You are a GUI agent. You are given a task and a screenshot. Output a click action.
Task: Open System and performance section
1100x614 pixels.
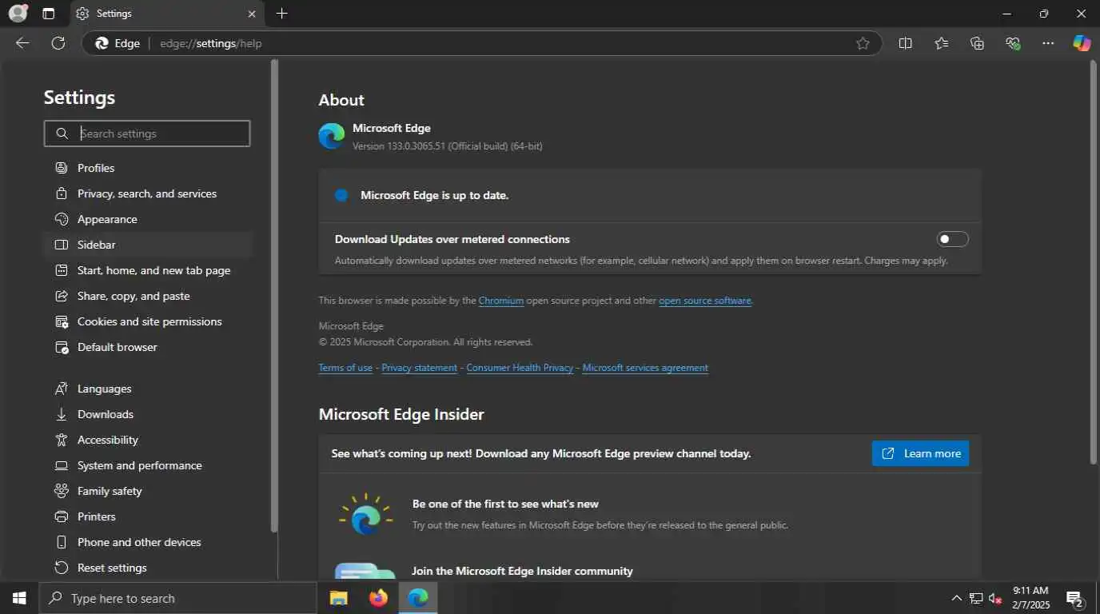pyautogui.click(x=148, y=465)
